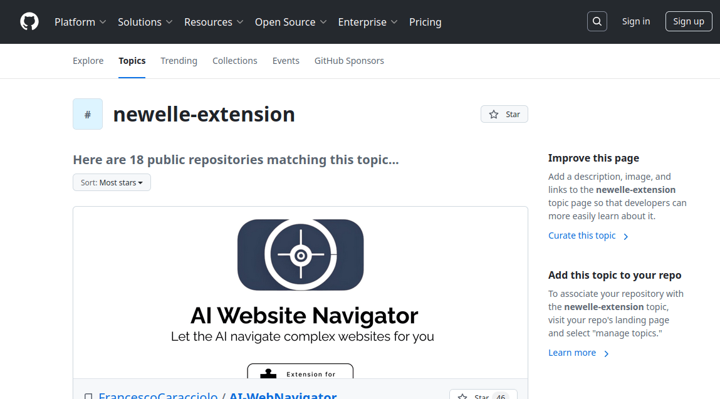Click the star icon inside the Star button
This screenshot has width=720, height=399.
[x=494, y=114]
